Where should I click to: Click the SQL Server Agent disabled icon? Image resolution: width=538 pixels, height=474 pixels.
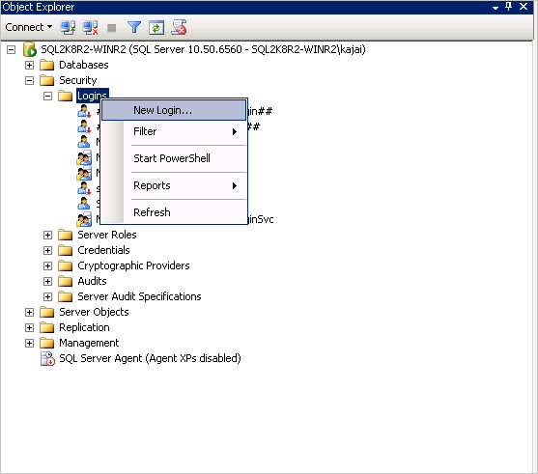[47, 358]
